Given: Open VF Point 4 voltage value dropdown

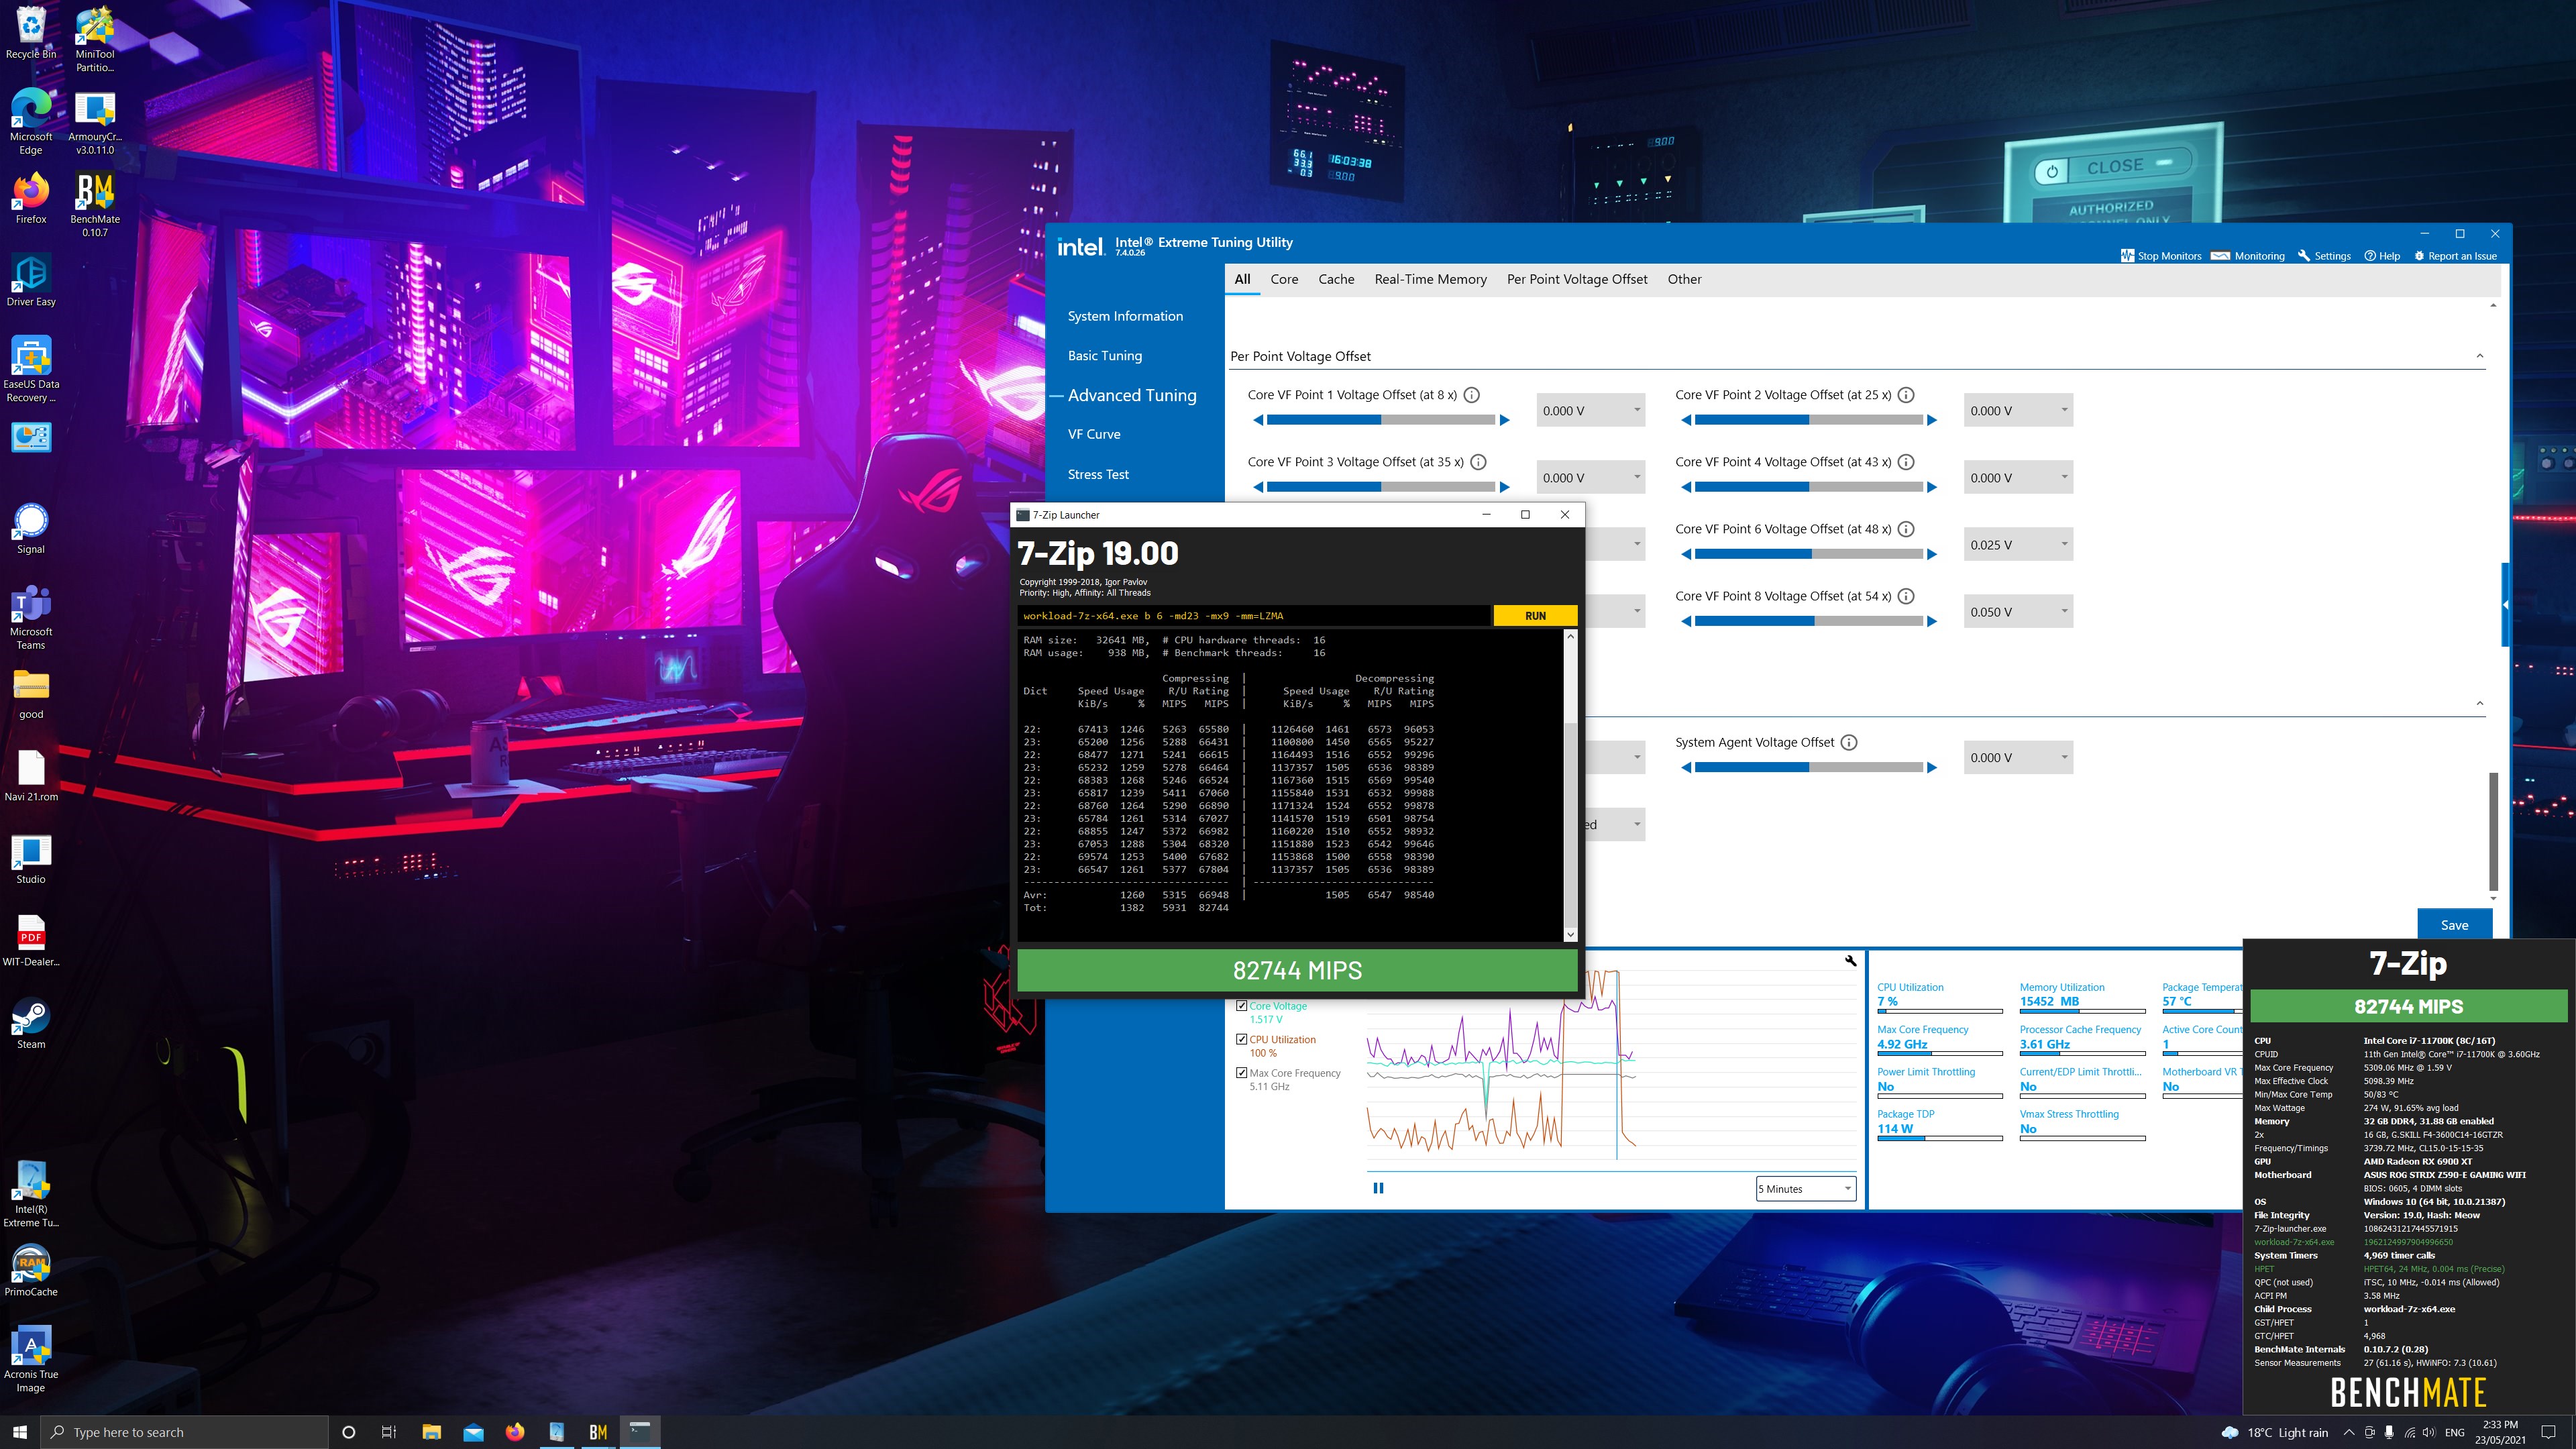Looking at the screenshot, I should 2018,477.
